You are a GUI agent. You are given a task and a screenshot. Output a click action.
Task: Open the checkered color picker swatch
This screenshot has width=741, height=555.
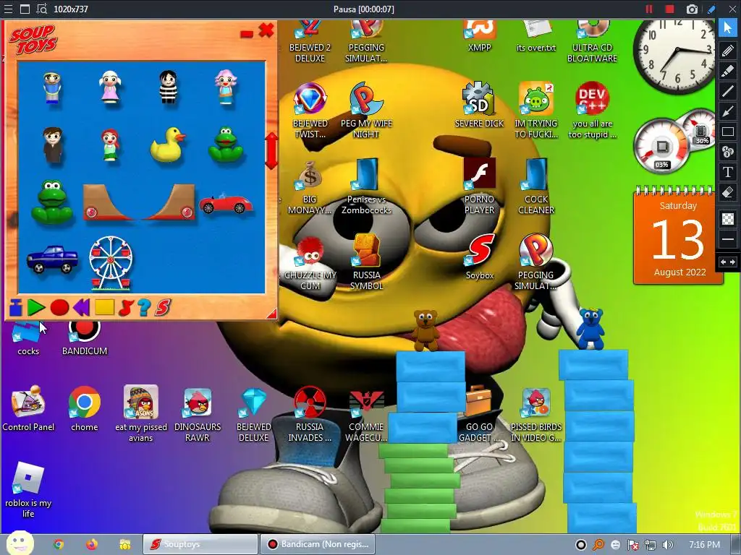click(728, 218)
